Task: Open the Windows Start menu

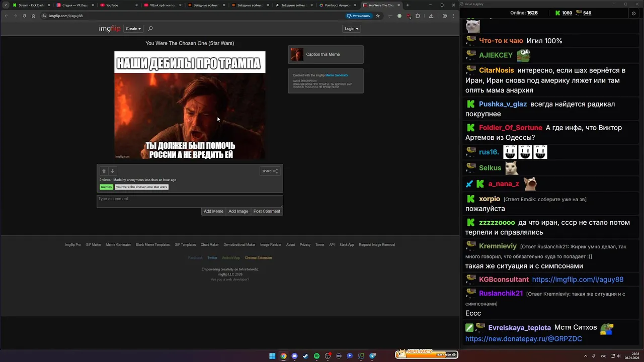Action: point(272,356)
